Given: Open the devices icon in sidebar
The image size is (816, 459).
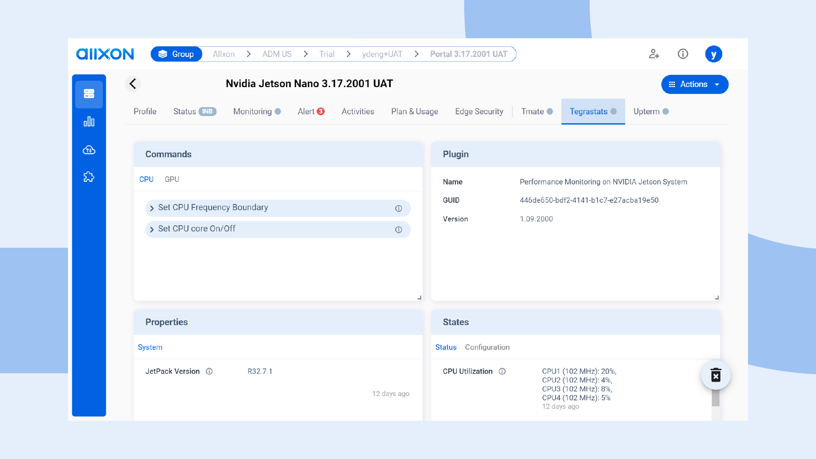Looking at the screenshot, I should pyautogui.click(x=89, y=94).
